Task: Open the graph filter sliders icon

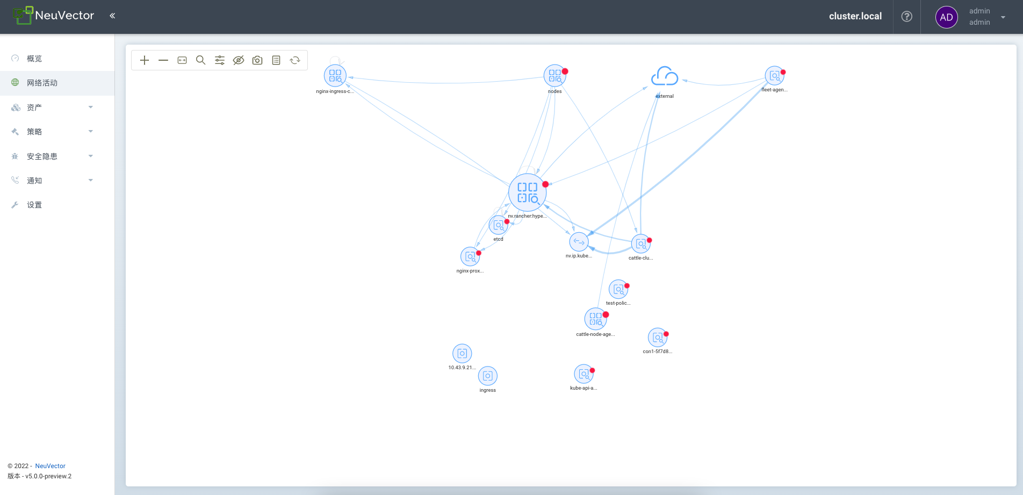Action: [220, 60]
